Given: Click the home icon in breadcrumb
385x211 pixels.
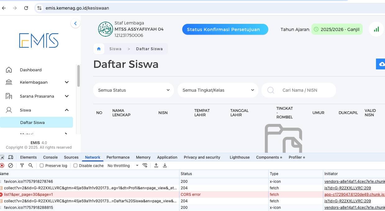Looking at the screenshot, I should point(99,49).
